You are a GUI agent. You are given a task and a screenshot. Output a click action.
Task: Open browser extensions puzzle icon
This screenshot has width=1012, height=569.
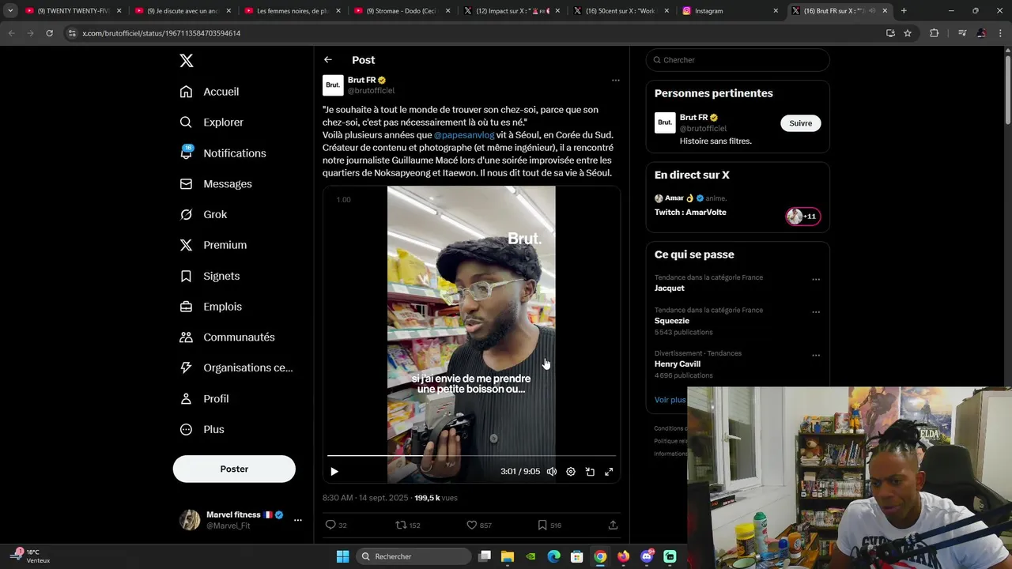[x=935, y=33]
